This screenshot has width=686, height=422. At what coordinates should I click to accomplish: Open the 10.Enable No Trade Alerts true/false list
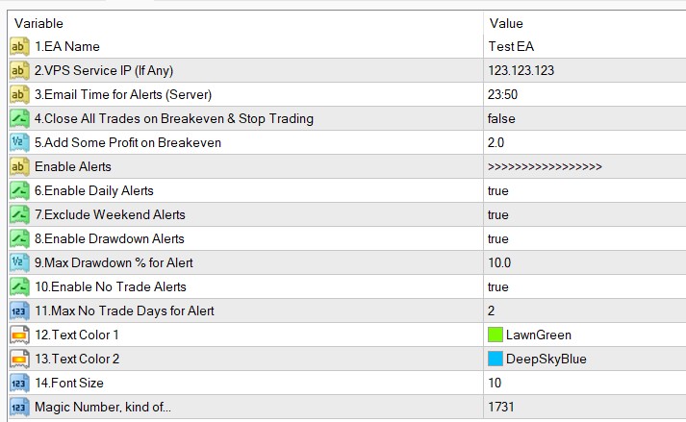pyautogui.click(x=498, y=286)
